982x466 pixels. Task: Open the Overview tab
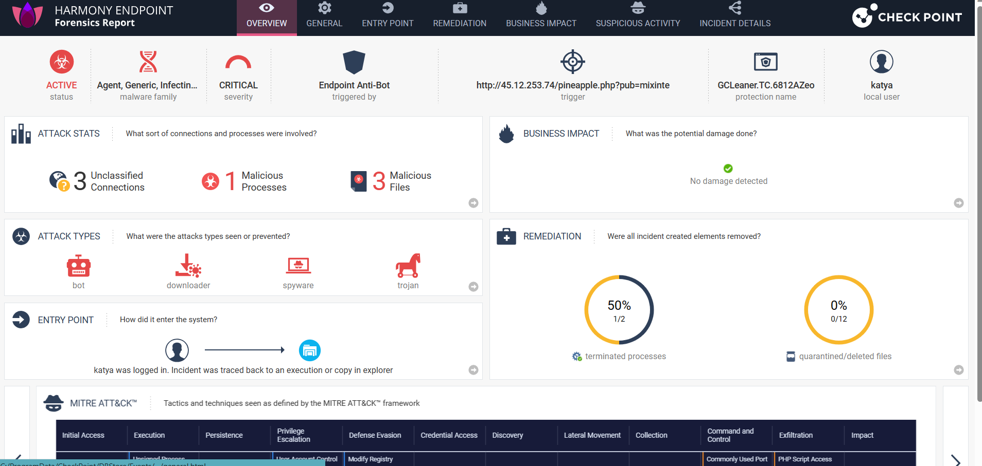(267, 17)
